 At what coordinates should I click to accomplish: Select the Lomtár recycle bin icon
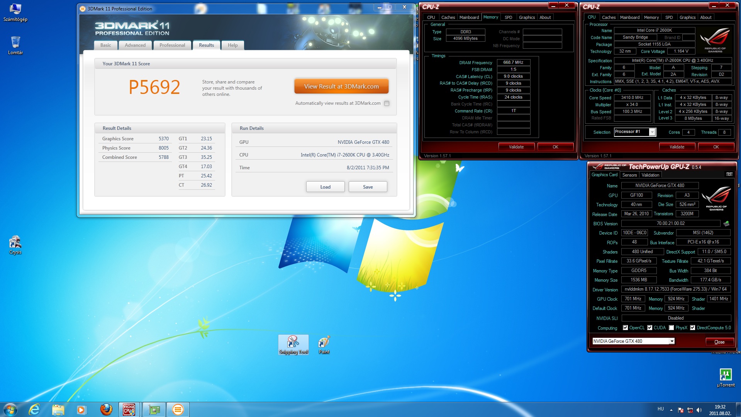click(x=15, y=45)
